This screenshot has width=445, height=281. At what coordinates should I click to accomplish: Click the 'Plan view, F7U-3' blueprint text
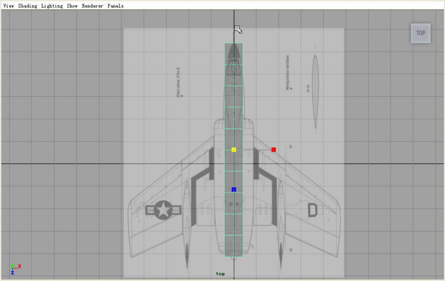pyautogui.click(x=179, y=82)
